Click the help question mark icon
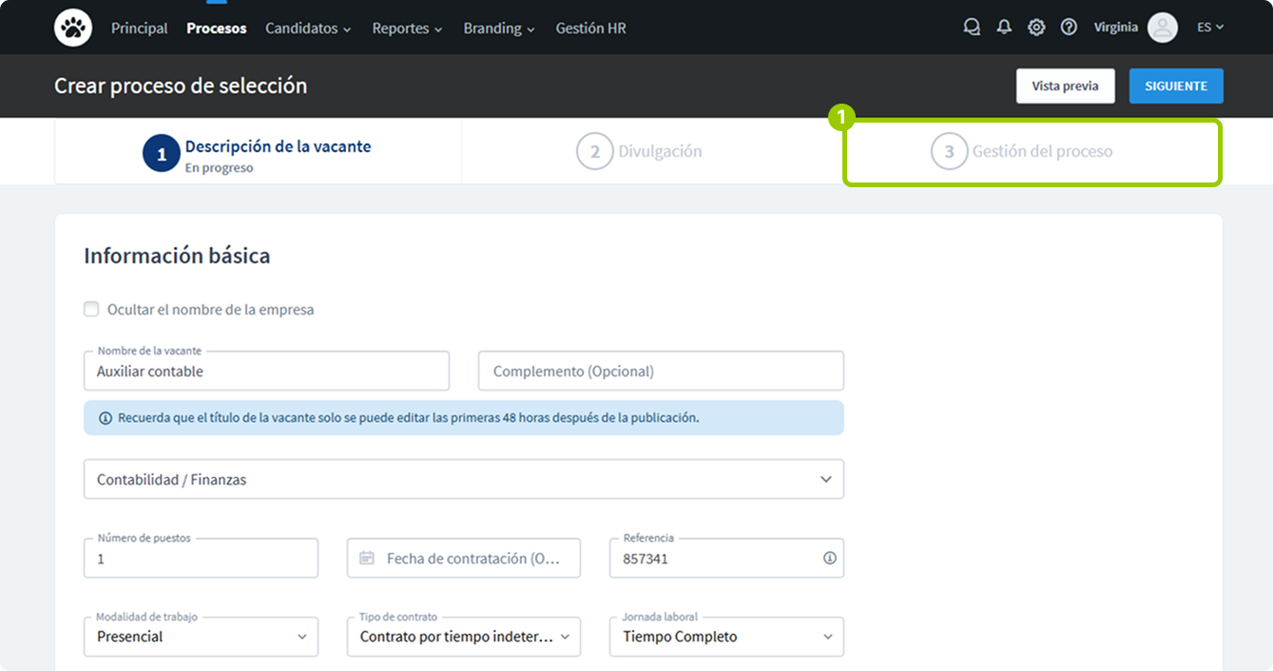 pos(1069,28)
